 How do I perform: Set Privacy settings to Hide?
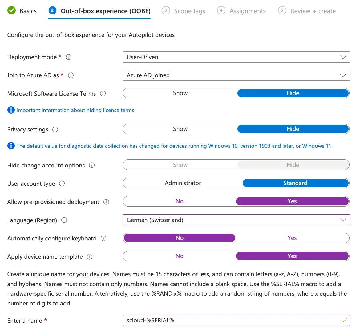pyautogui.click(x=293, y=129)
